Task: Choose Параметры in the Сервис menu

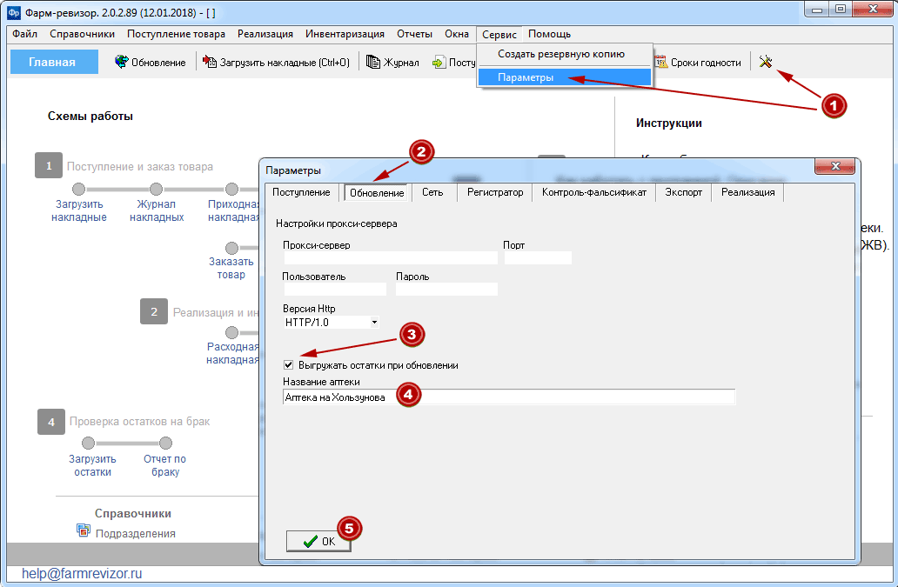Action: [x=564, y=77]
